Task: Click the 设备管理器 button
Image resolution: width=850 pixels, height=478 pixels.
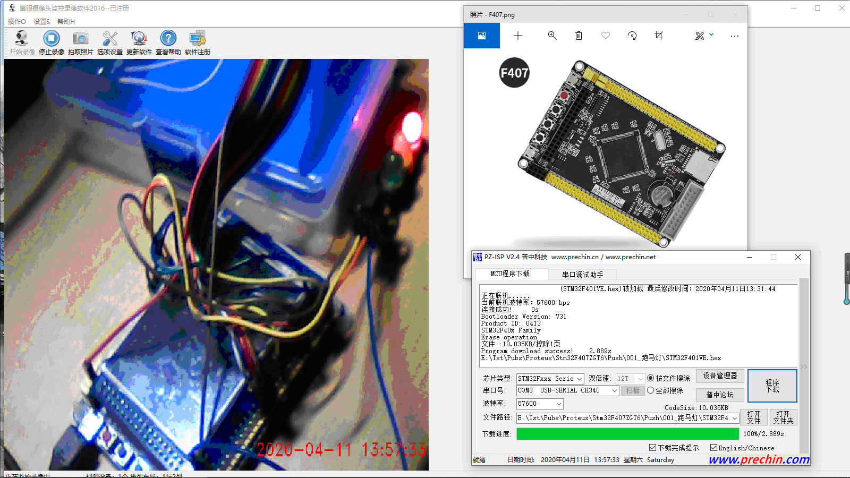Action: coord(720,375)
